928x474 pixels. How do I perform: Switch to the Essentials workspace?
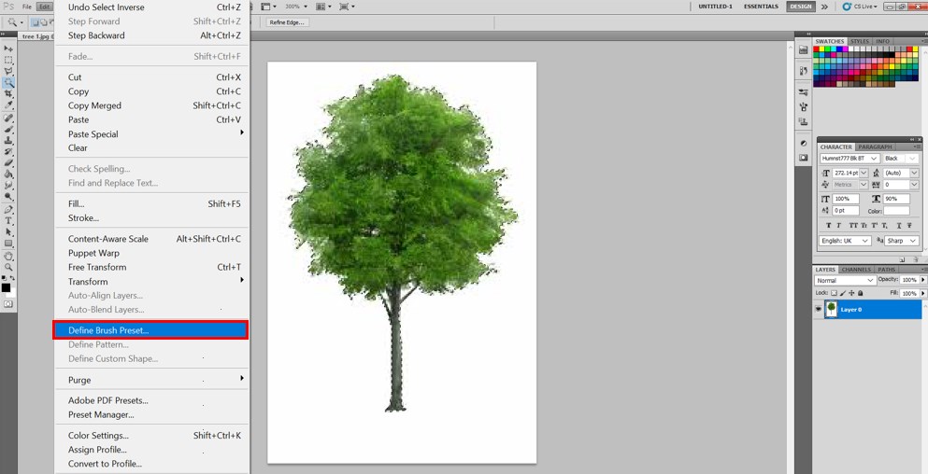tap(761, 7)
